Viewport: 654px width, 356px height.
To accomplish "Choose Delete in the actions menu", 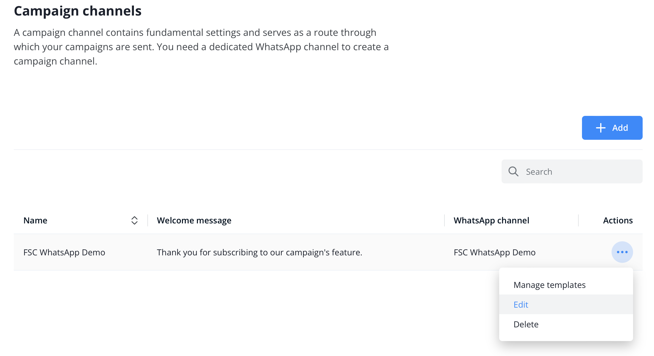I will (526, 324).
